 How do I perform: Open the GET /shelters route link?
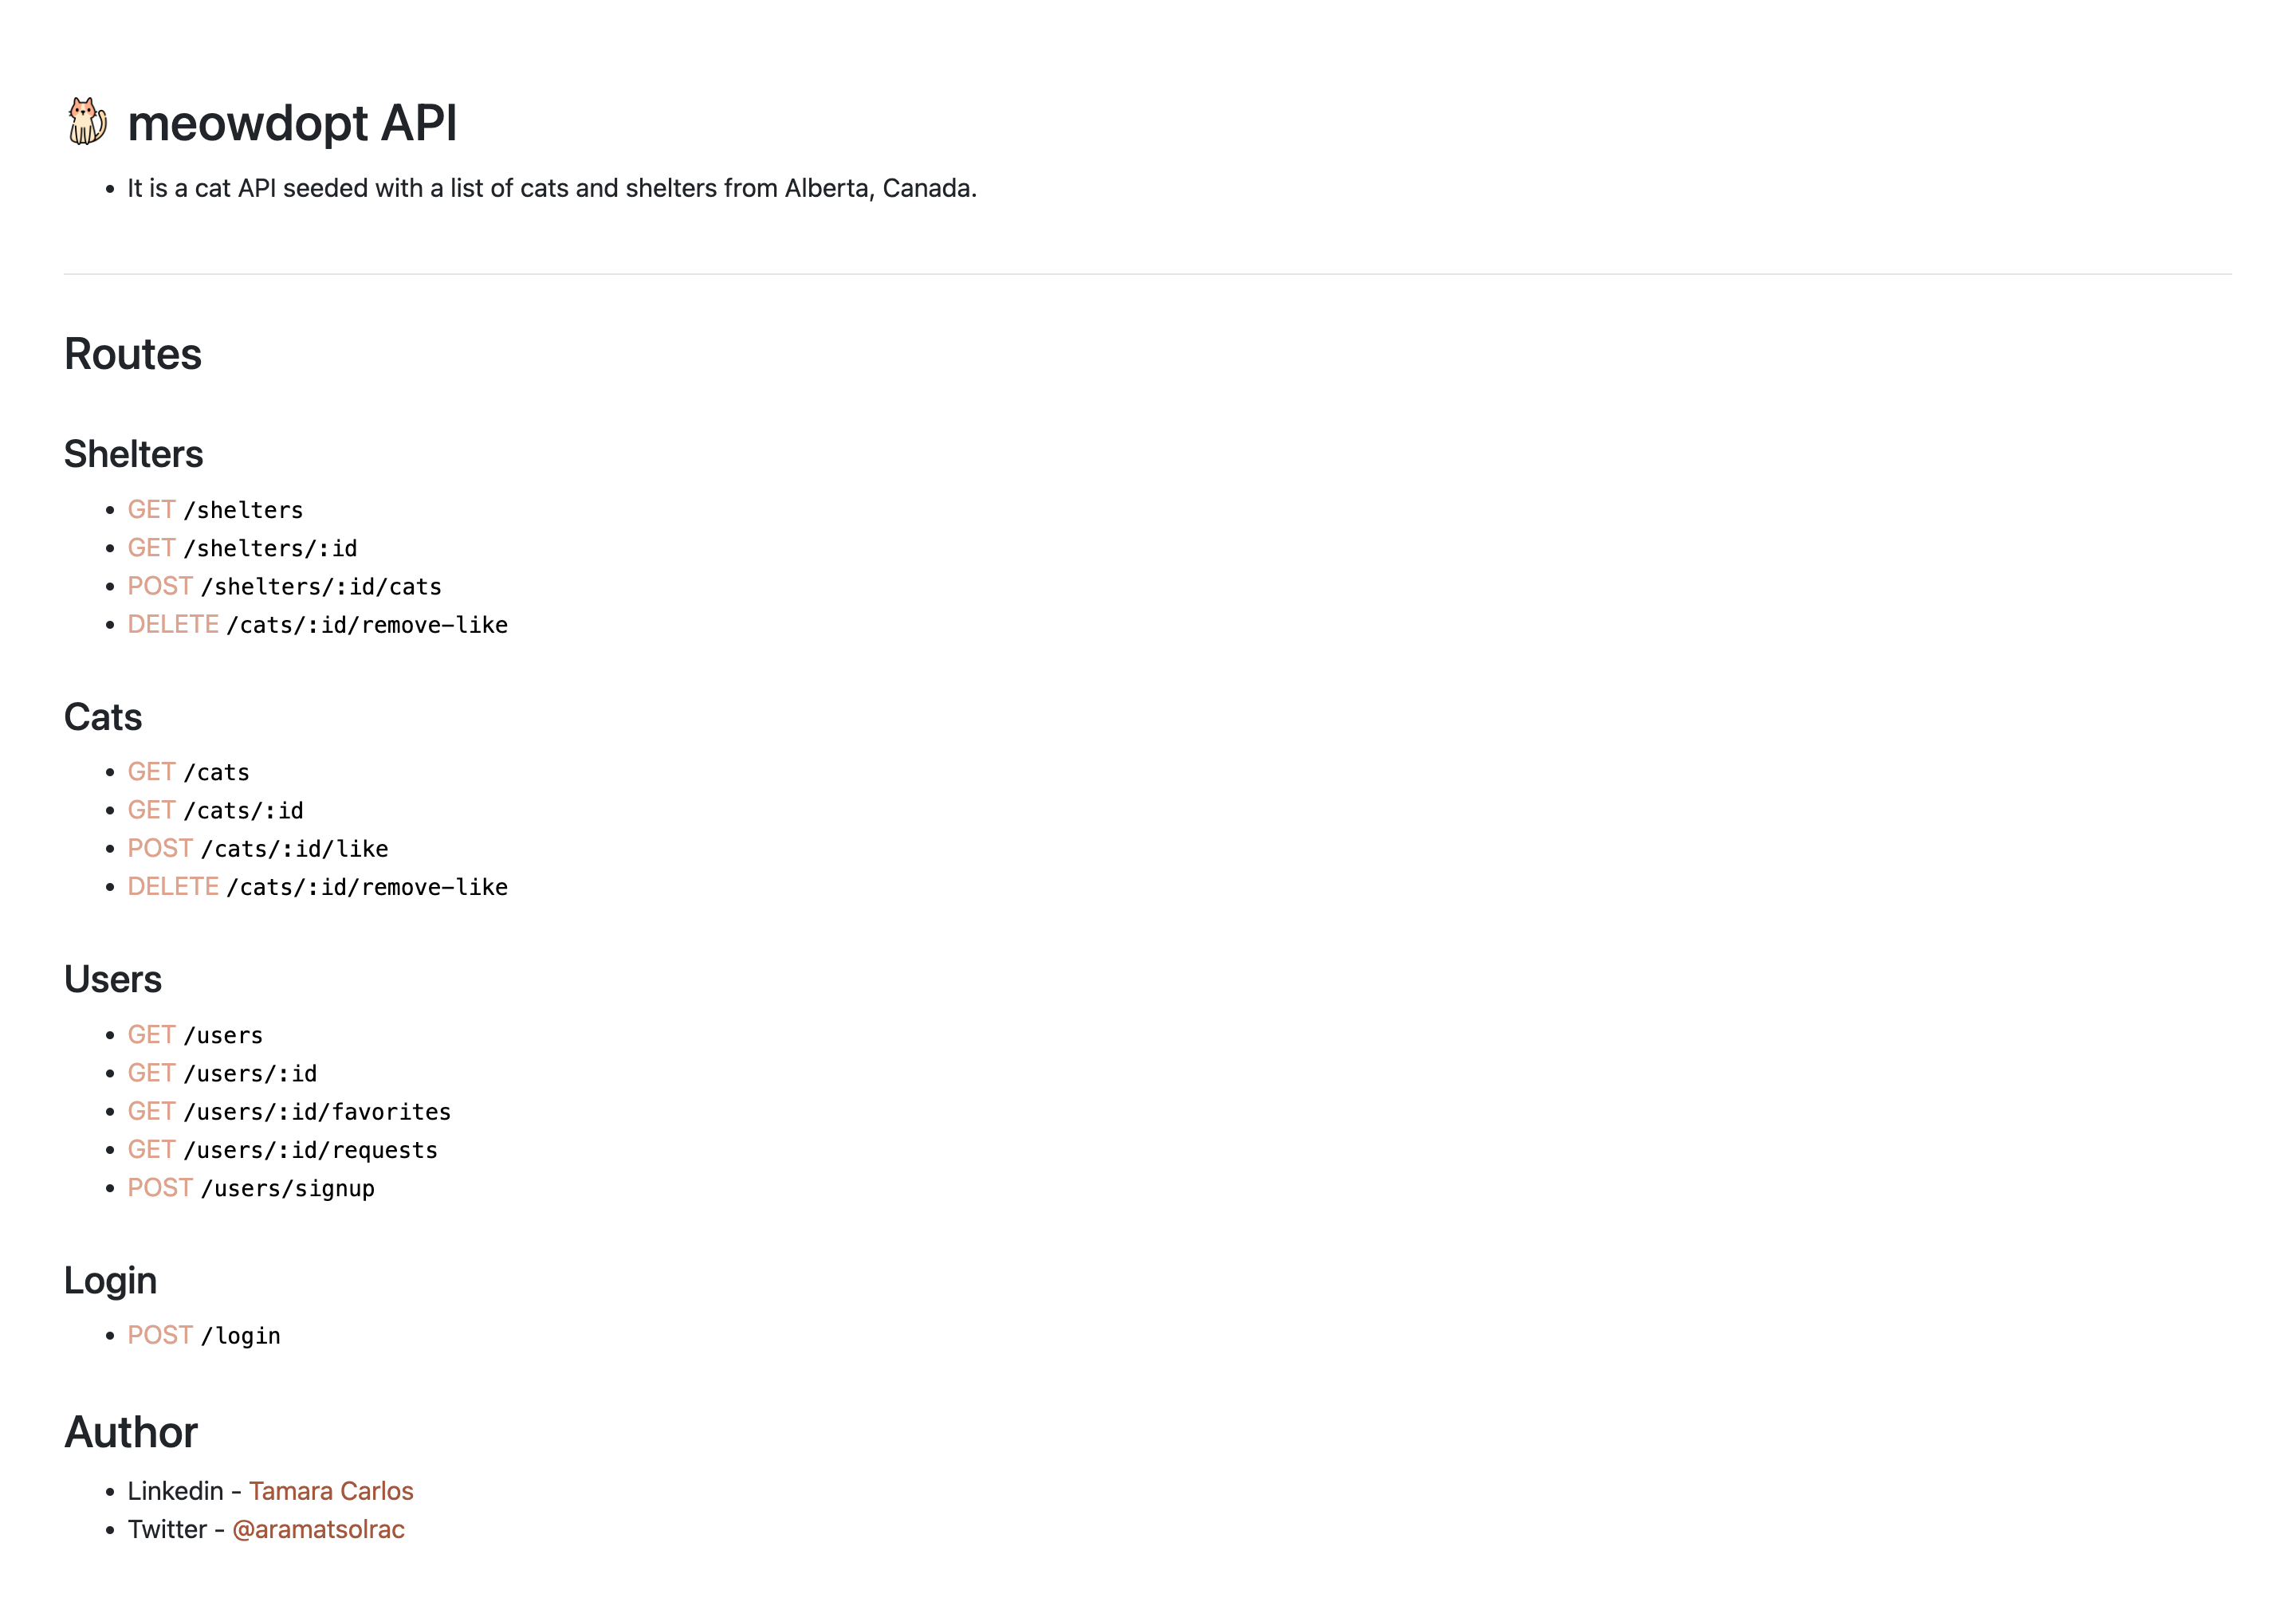[x=151, y=510]
